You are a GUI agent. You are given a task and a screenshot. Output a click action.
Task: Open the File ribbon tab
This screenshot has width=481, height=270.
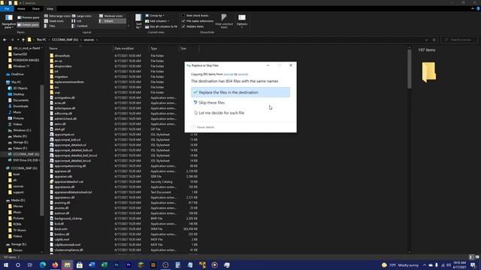[x=7, y=9]
